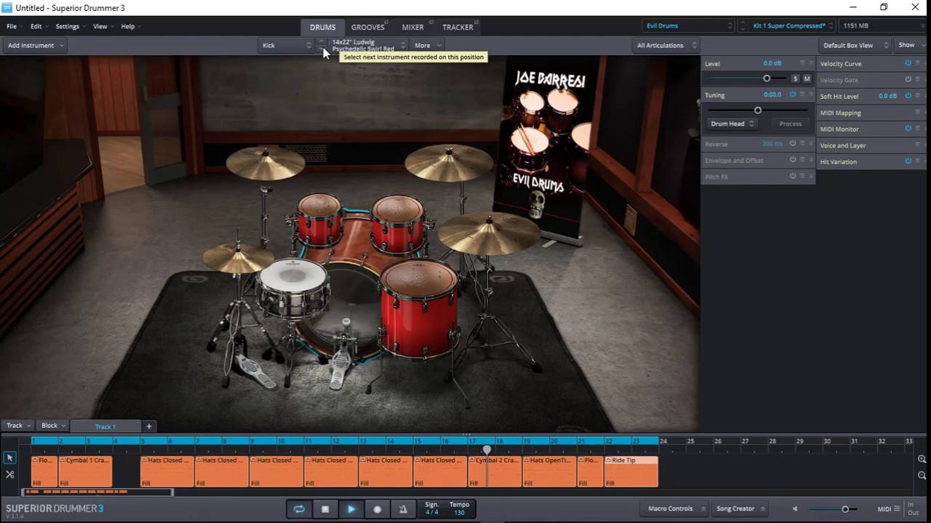Toggle the Tuning power button
This screenshot has width=931, height=523.
click(x=793, y=94)
